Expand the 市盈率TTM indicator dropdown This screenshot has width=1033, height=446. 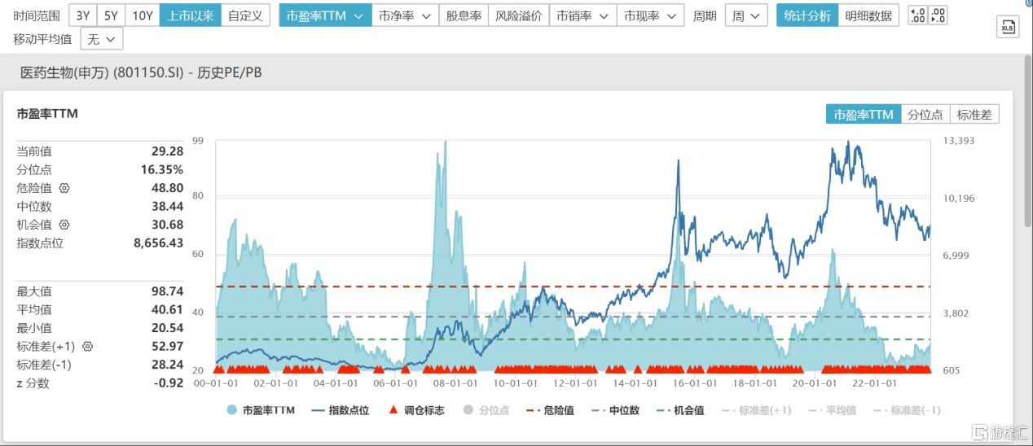[x=324, y=15]
